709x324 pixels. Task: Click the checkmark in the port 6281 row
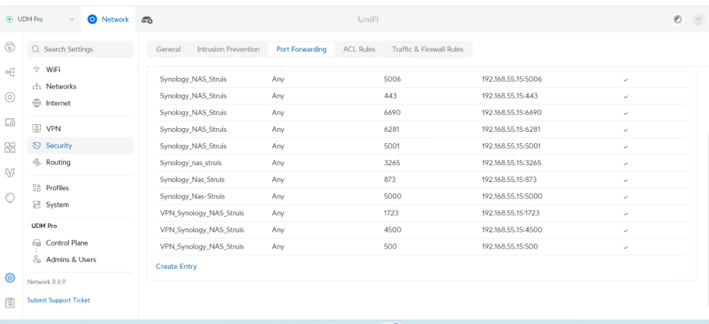[x=626, y=130]
